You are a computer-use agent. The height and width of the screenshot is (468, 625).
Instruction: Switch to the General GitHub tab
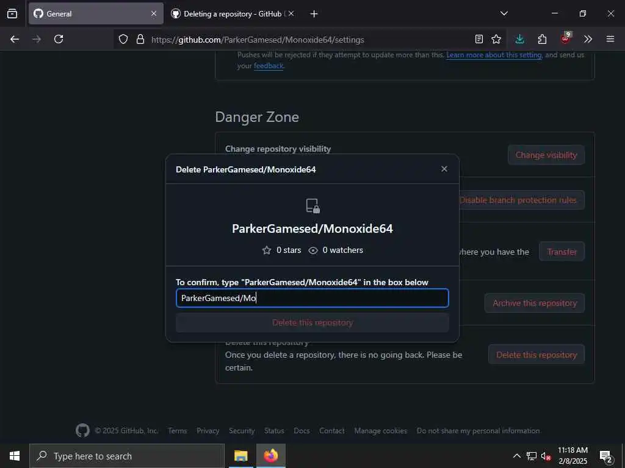click(96, 14)
